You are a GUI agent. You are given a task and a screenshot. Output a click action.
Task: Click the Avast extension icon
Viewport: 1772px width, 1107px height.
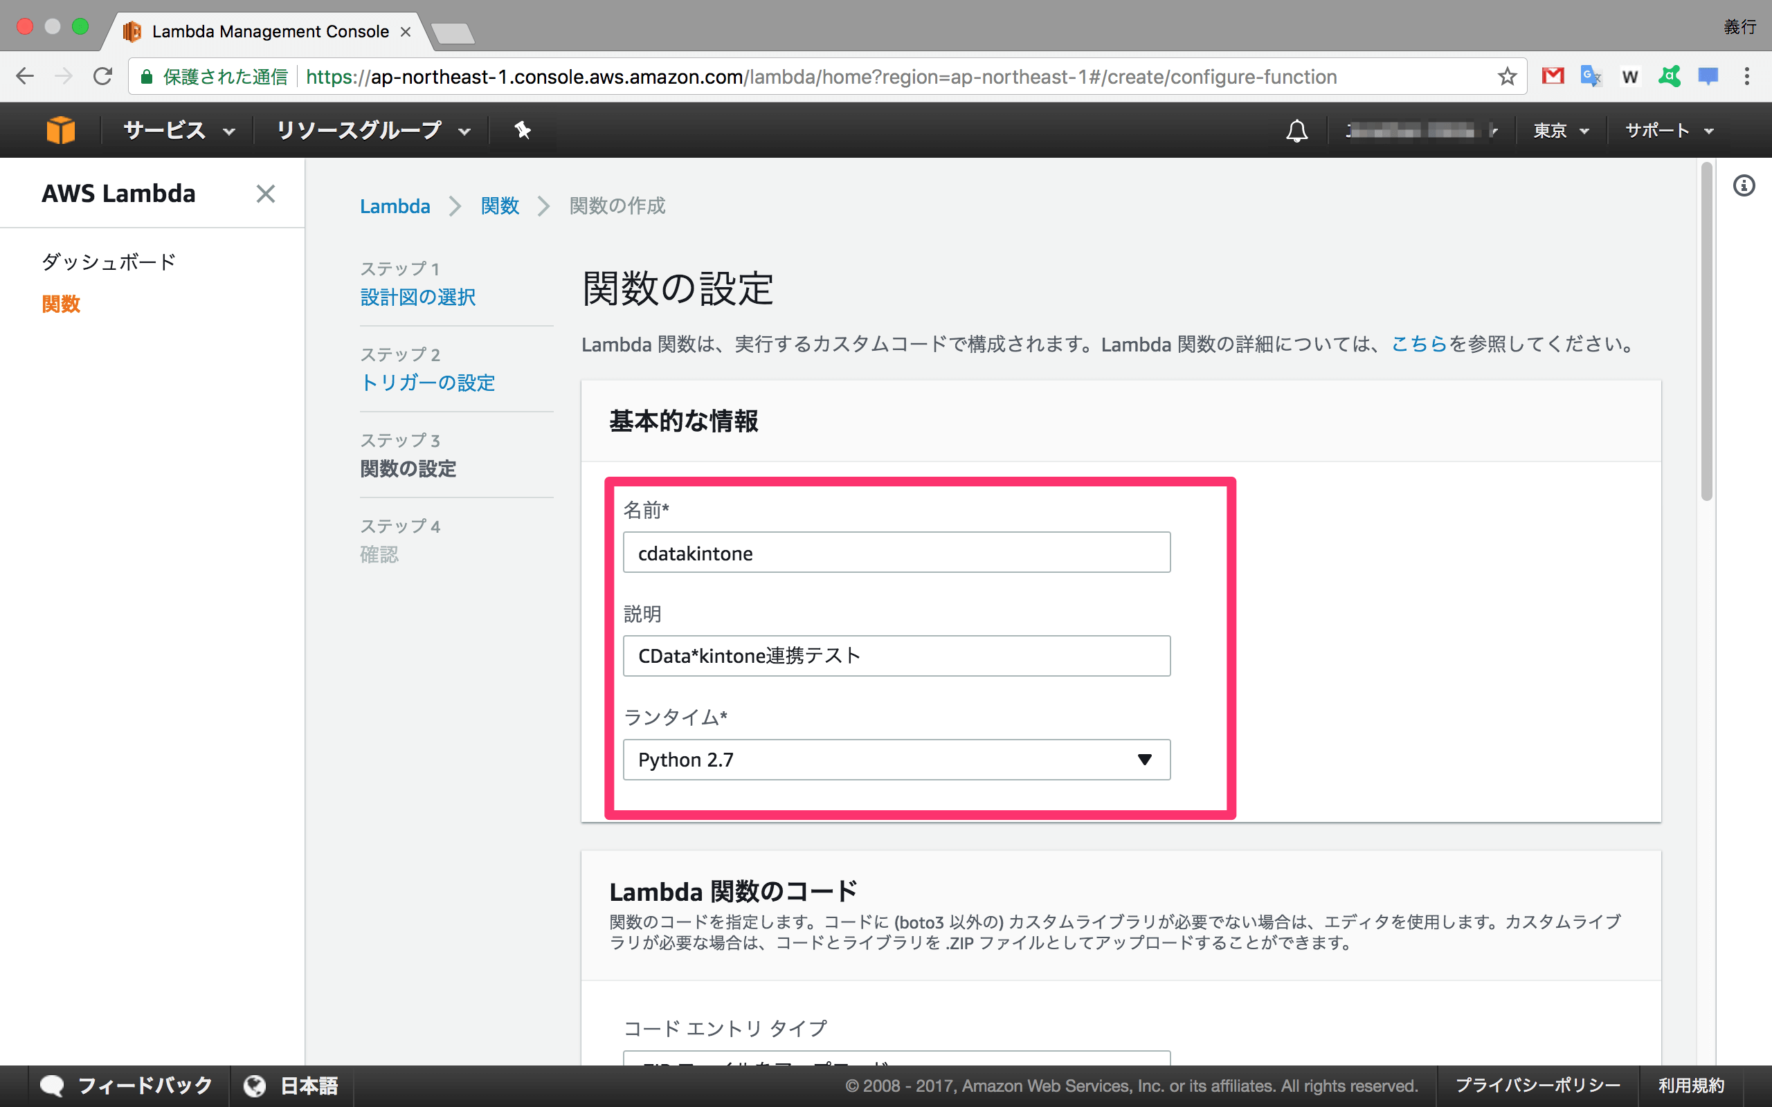coord(1670,76)
